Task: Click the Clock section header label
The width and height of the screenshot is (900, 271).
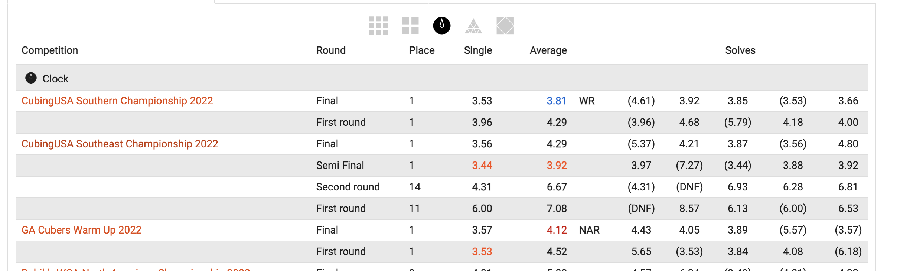Action: coord(56,79)
